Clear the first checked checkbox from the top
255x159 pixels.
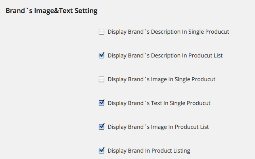pos(102,56)
